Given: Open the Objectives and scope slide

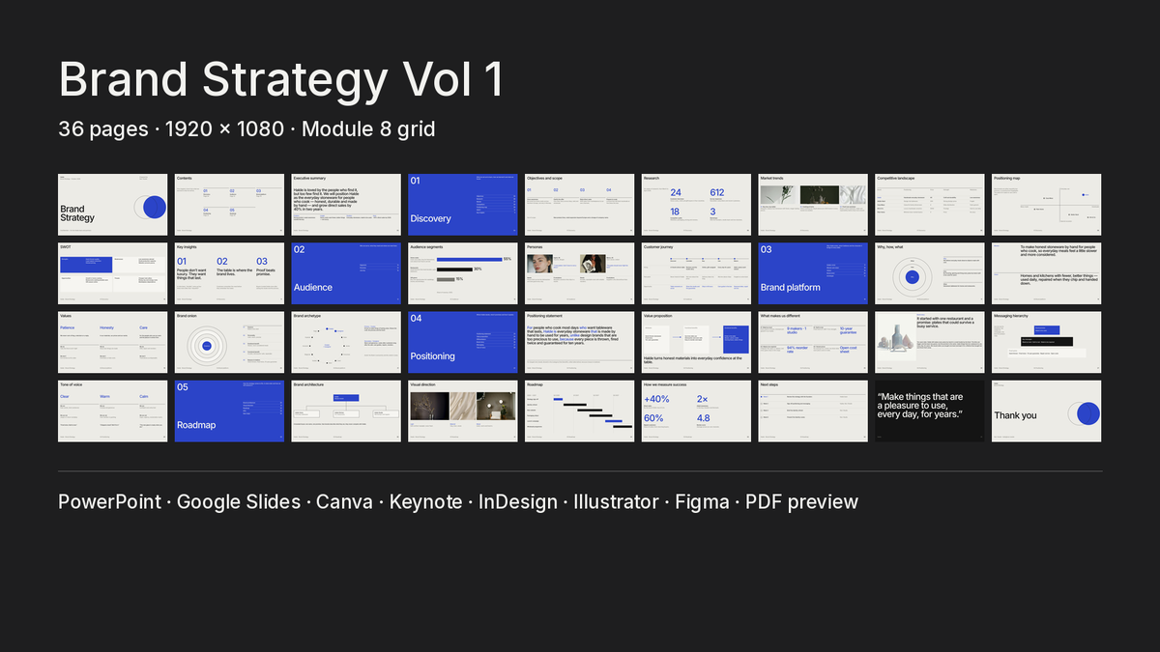Looking at the screenshot, I should click(x=580, y=205).
